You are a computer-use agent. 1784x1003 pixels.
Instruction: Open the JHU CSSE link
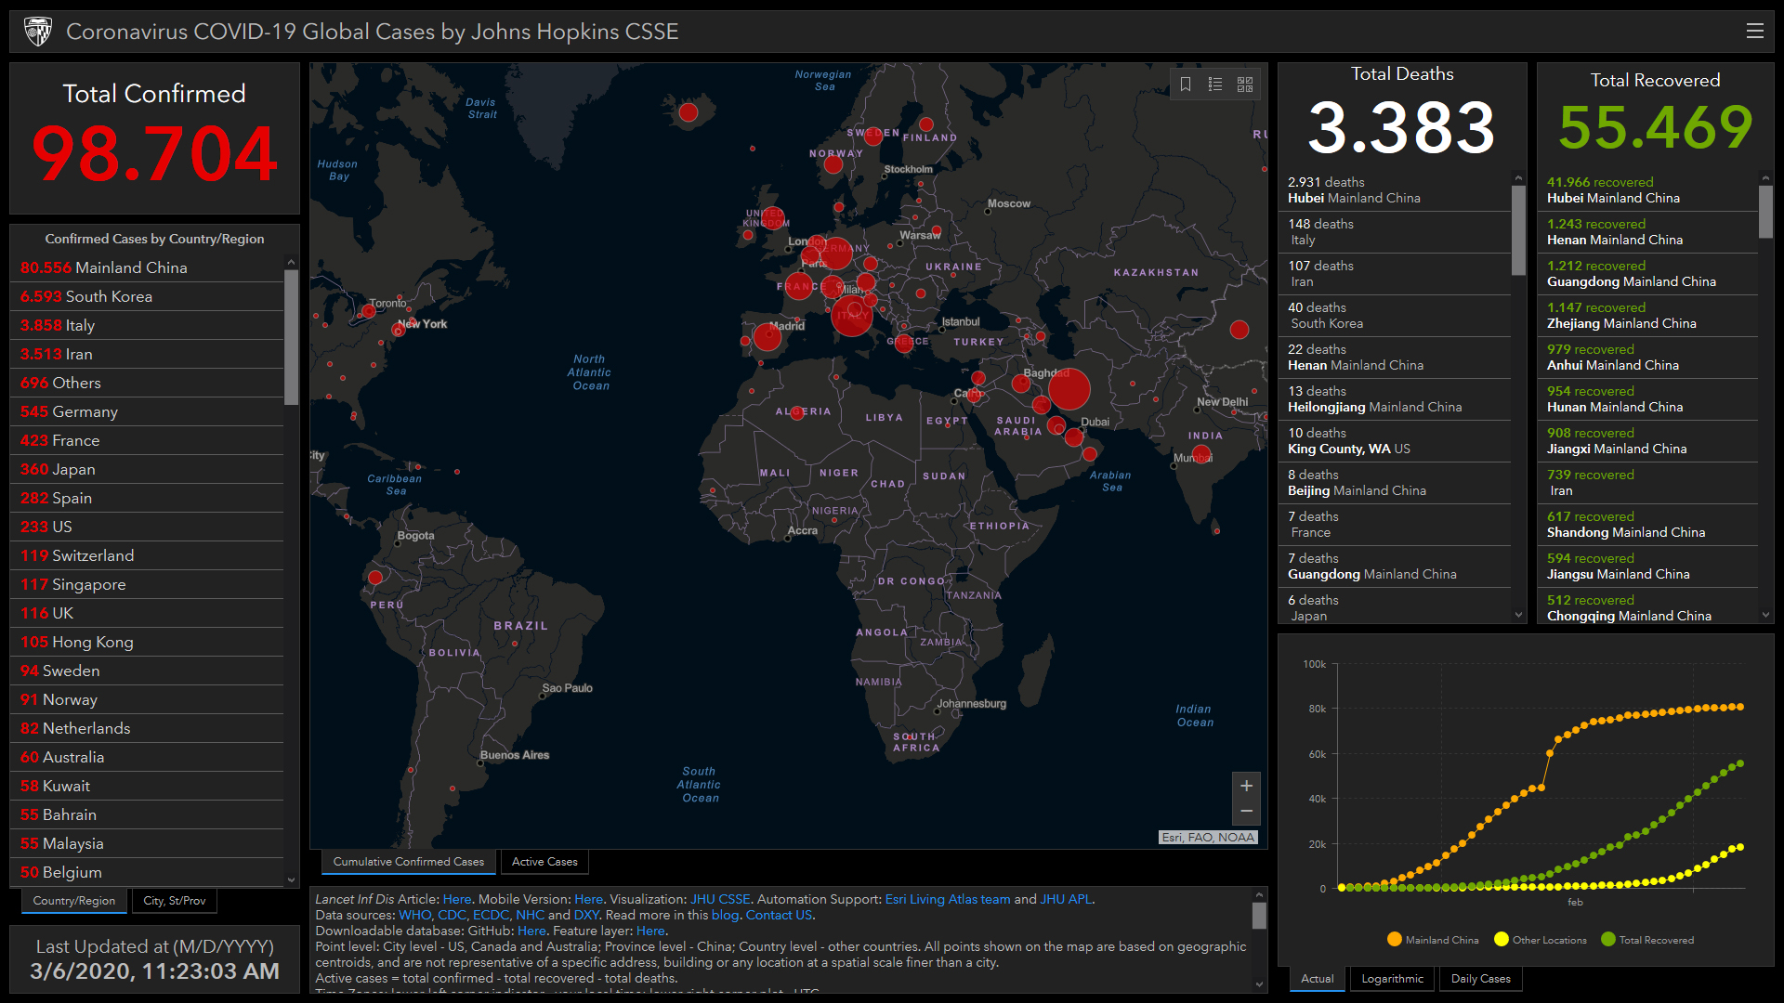tap(720, 899)
